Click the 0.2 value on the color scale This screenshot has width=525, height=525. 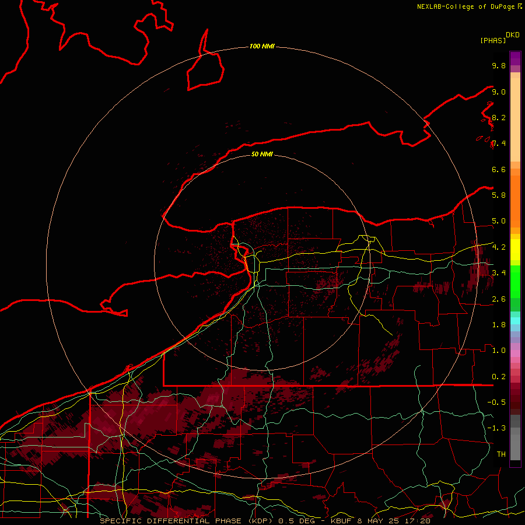pos(499,377)
